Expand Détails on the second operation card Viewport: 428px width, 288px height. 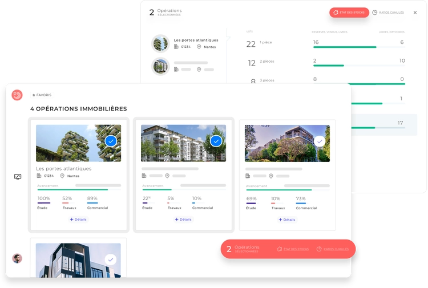(183, 219)
